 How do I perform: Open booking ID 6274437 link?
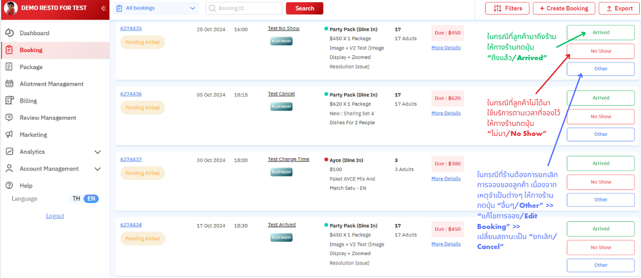(x=131, y=159)
